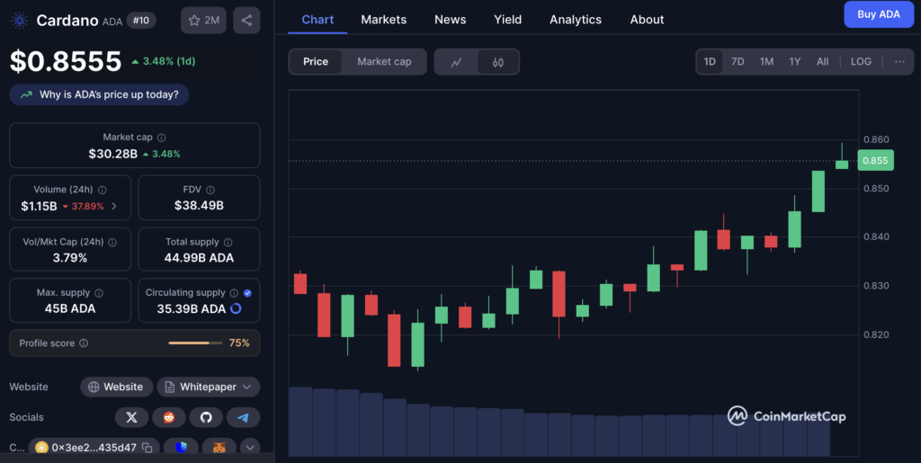Expand Volume (24h) details arrow
Viewport: 921px width, 463px height.
(114, 206)
